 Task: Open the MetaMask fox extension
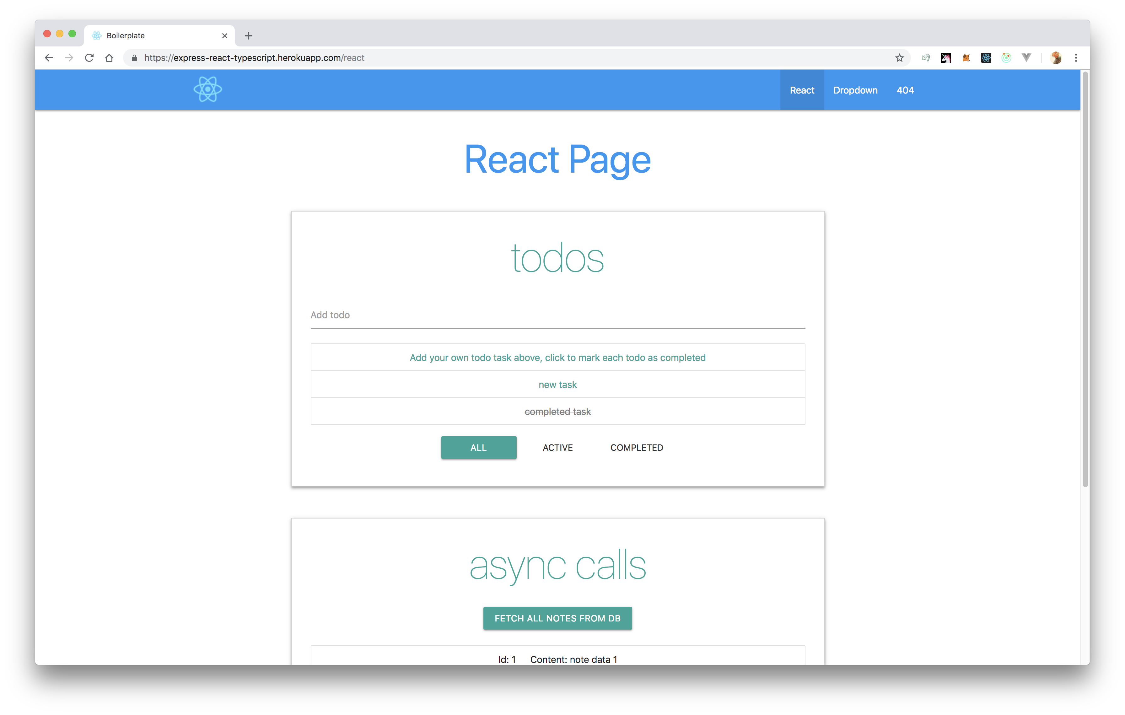coord(966,57)
